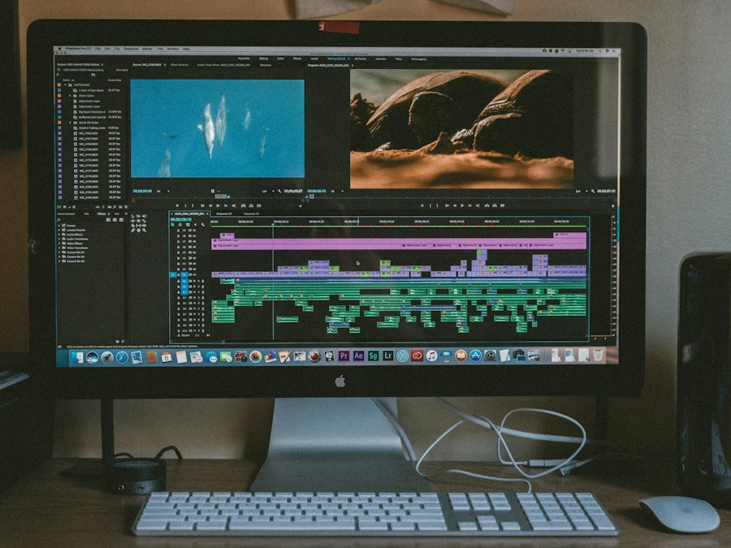The width and height of the screenshot is (731, 548).
Task: Click the timeline timecode field
Action: (181, 219)
